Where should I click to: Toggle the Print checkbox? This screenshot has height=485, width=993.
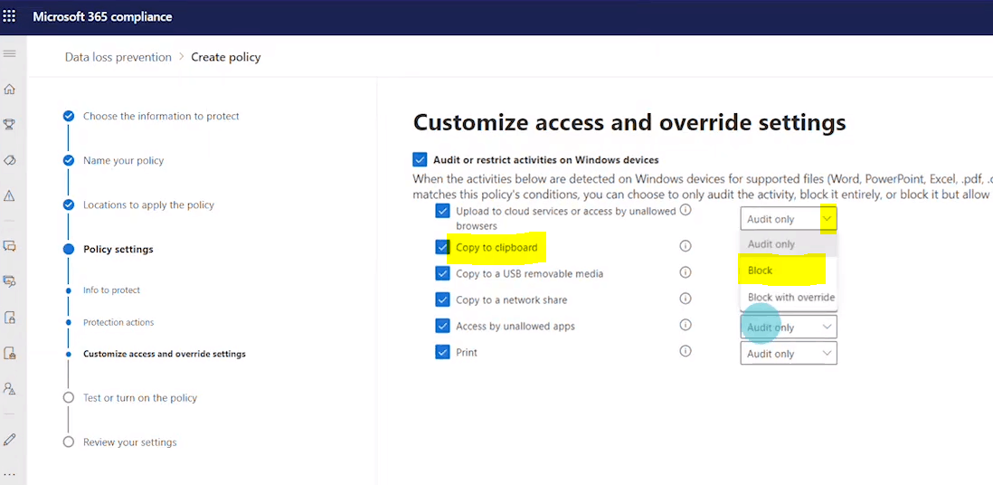click(442, 352)
